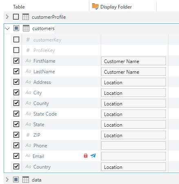Select the LastName column label
Viewport: 179px width, 184px height.
click(x=44, y=72)
